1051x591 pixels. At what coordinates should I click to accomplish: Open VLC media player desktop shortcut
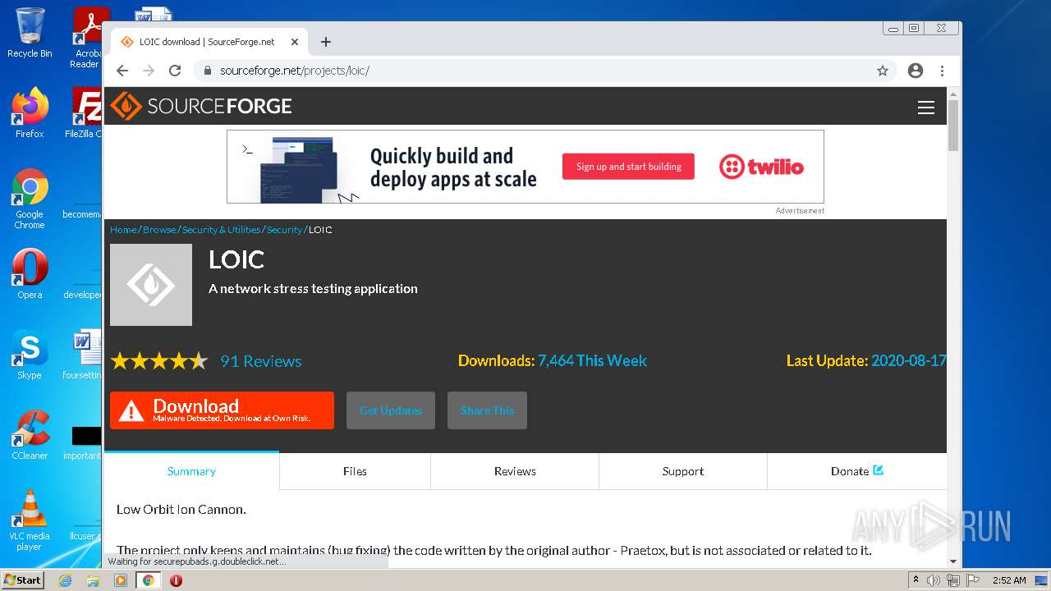[x=30, y=520]
